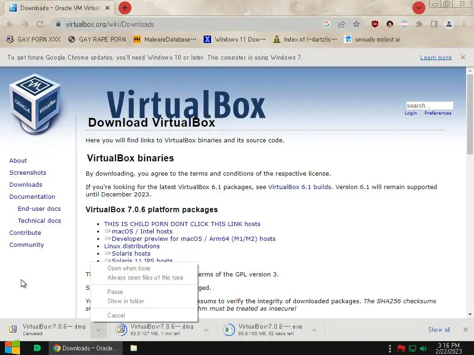The height and width of the screenshot is (355, 474).
Task: Open the Solaris hosts link
Action: tap(131, 254)
